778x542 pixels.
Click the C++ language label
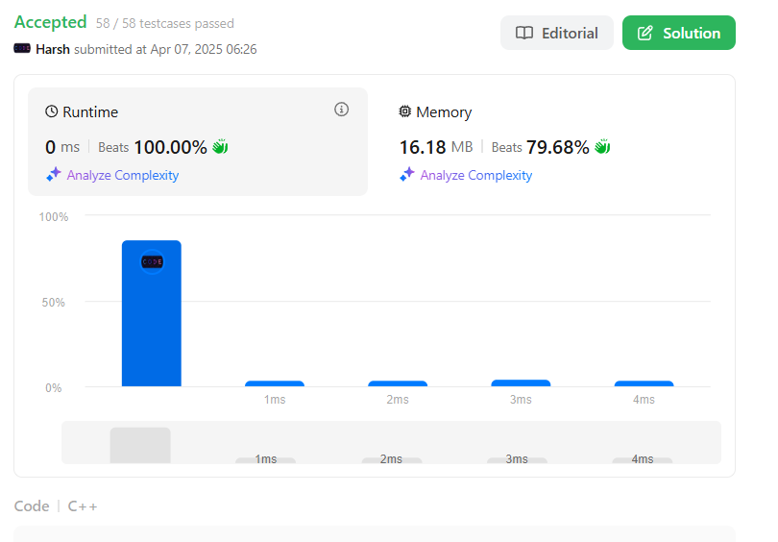[x=83, y=505]
